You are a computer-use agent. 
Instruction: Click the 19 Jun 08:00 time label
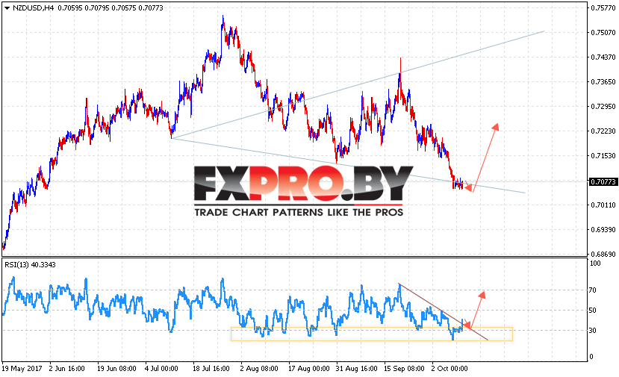point(116,369)
